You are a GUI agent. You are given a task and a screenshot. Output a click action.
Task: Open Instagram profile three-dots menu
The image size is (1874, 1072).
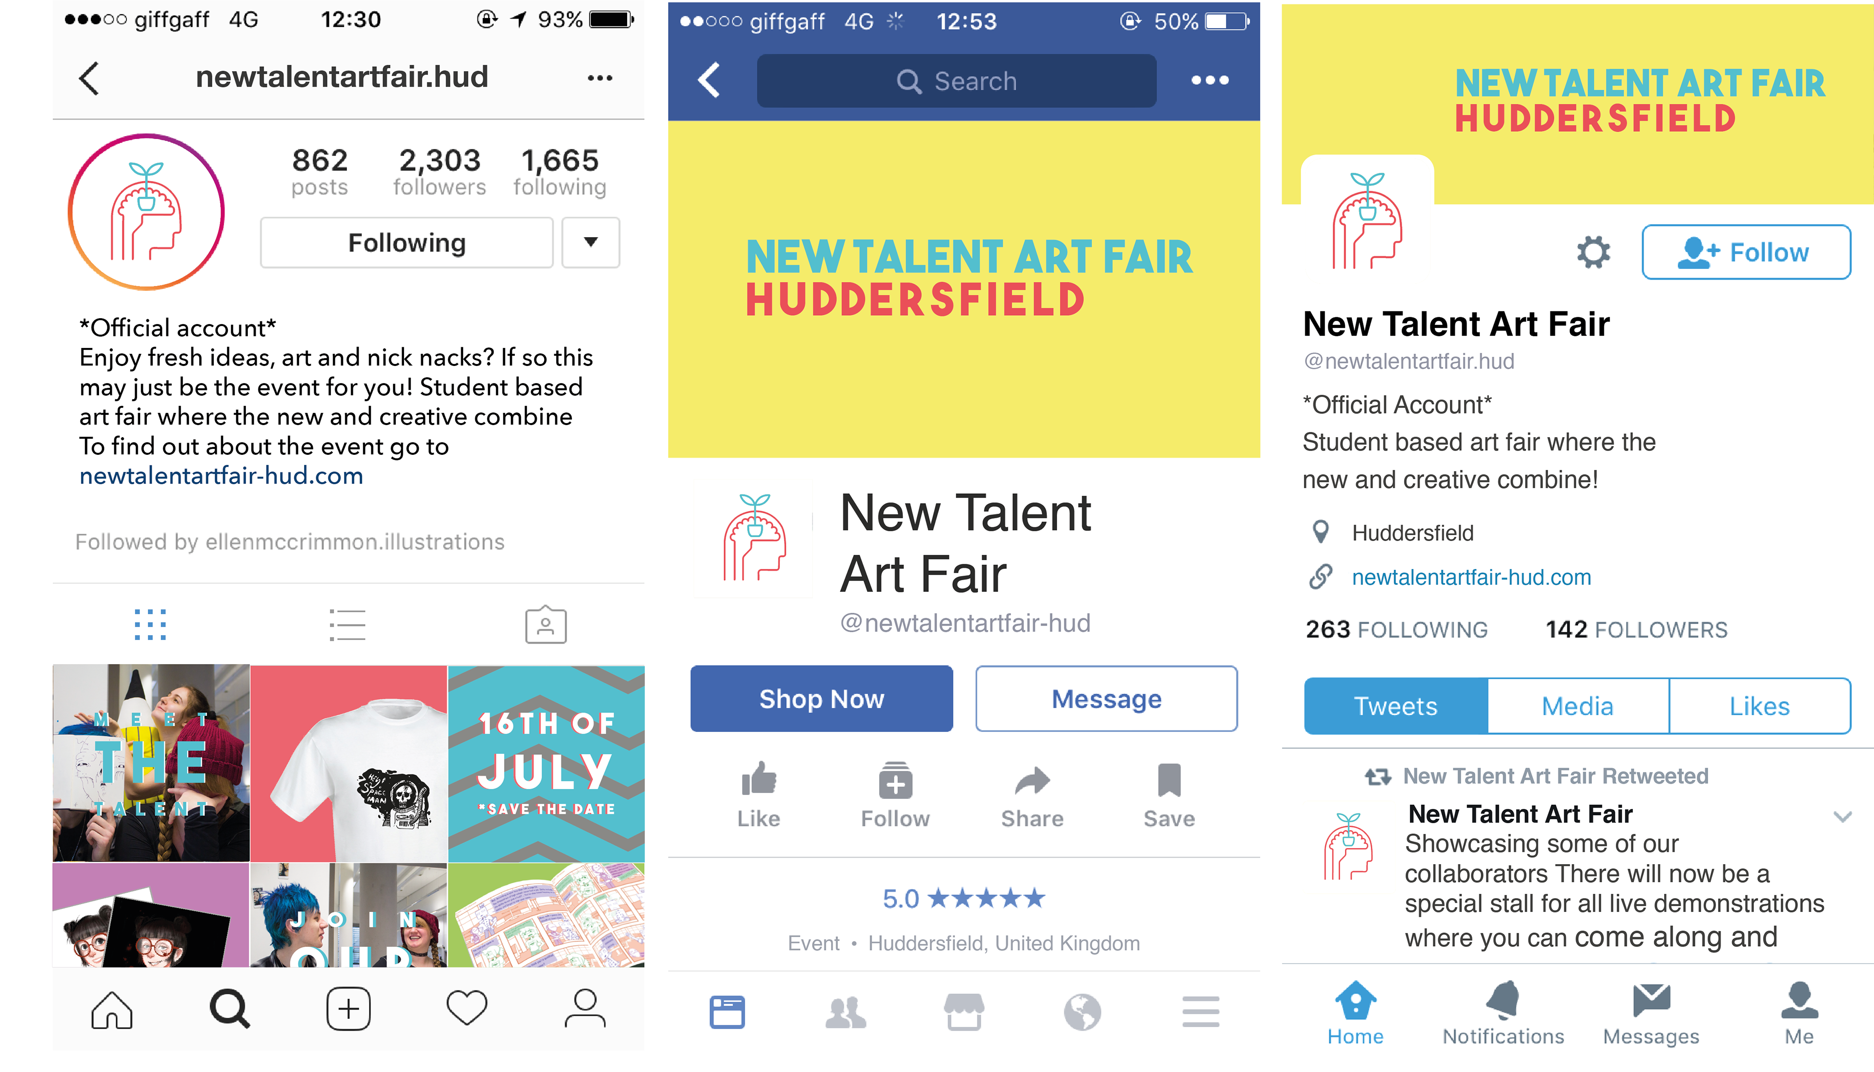tap(600, 78)
